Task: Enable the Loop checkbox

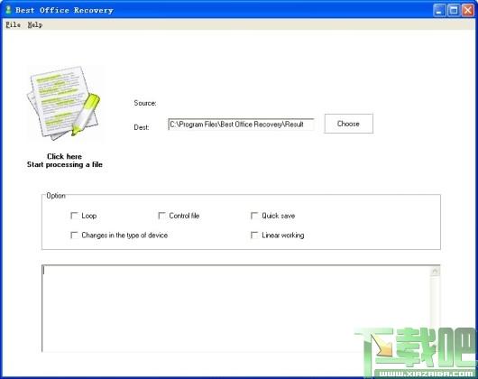Action: point(74,216)
